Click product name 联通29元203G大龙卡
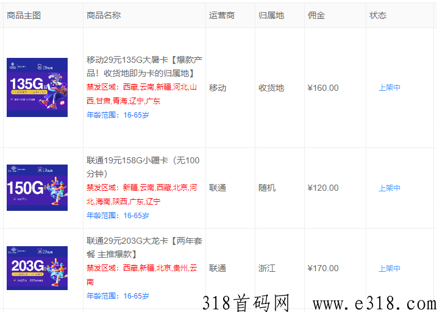The width and height of the screenshot is (437, 312). 144,247
